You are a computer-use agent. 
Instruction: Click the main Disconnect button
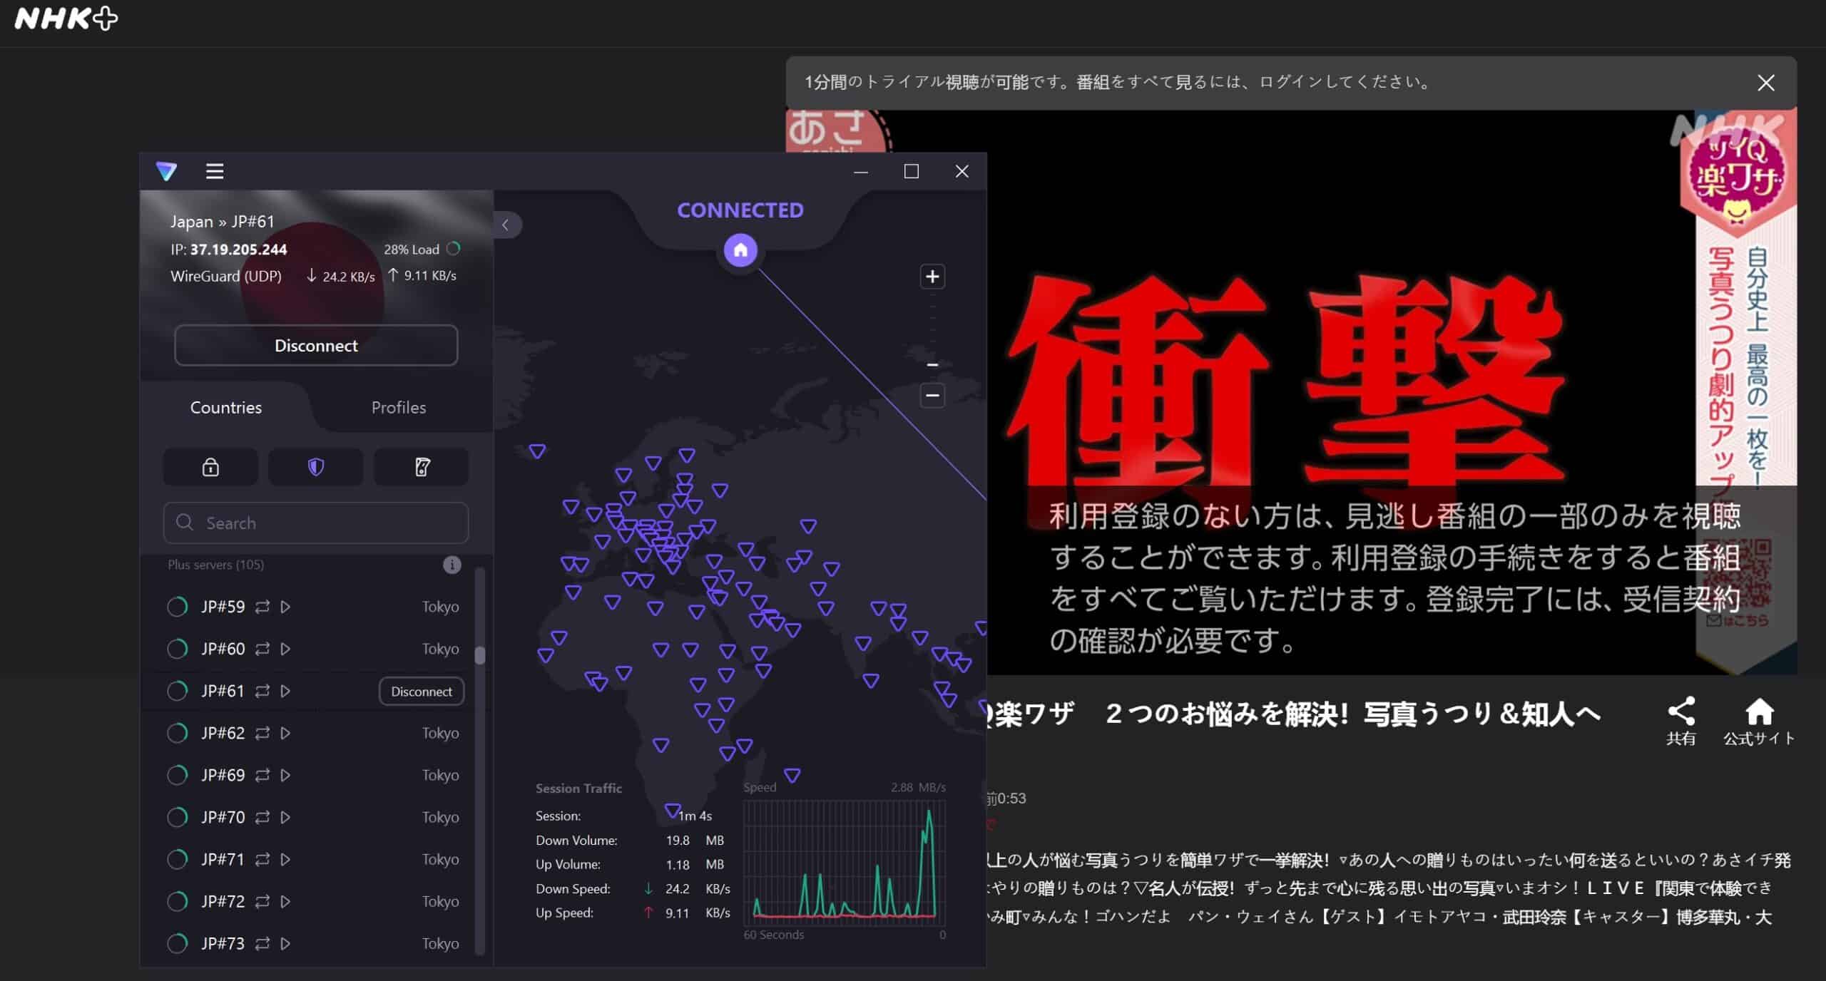click(x=316, y=346)
